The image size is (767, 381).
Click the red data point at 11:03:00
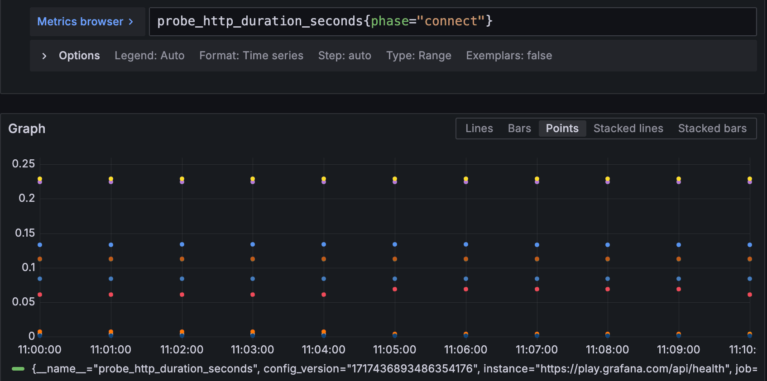[253, 295]
